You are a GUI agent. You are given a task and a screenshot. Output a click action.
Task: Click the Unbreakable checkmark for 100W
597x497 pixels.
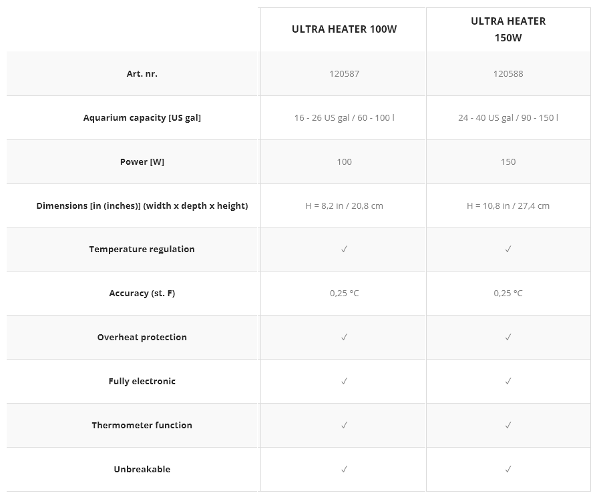pyautogui.click(x=344, y=470)
